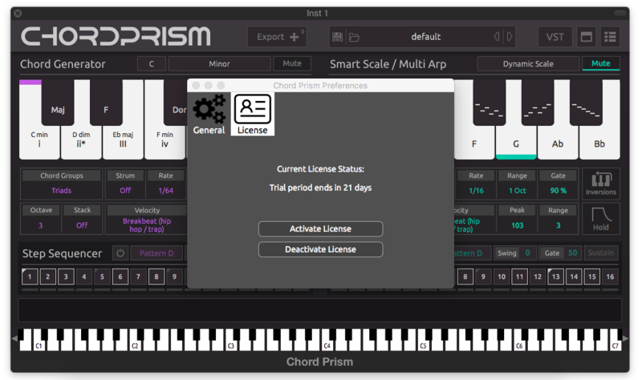
Task: Toggle right sequencer step 16
Action: coord(610,277)
